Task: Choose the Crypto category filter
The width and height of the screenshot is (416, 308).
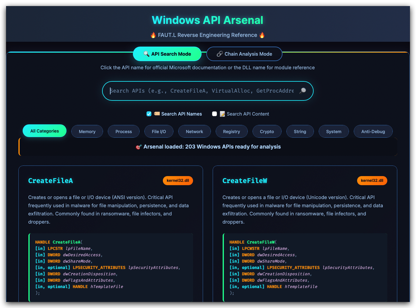Action: click(267, 131)
